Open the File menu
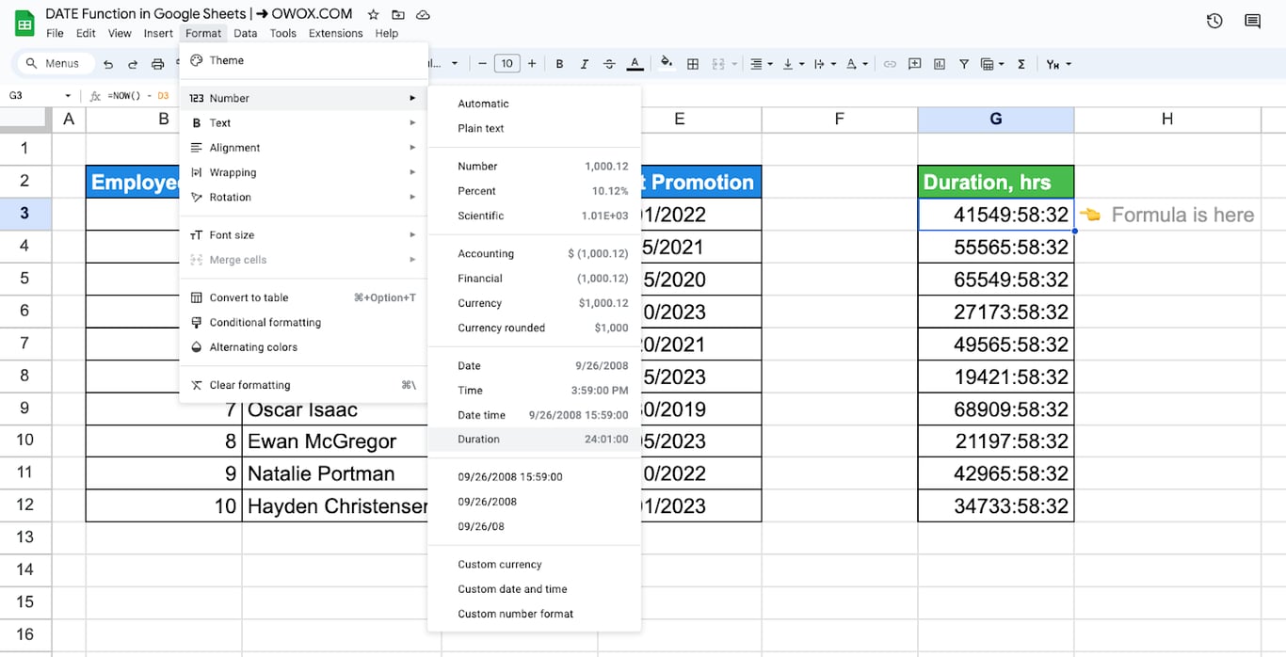The height and width of the screenshot is (657, 1286). coord(55,33)
